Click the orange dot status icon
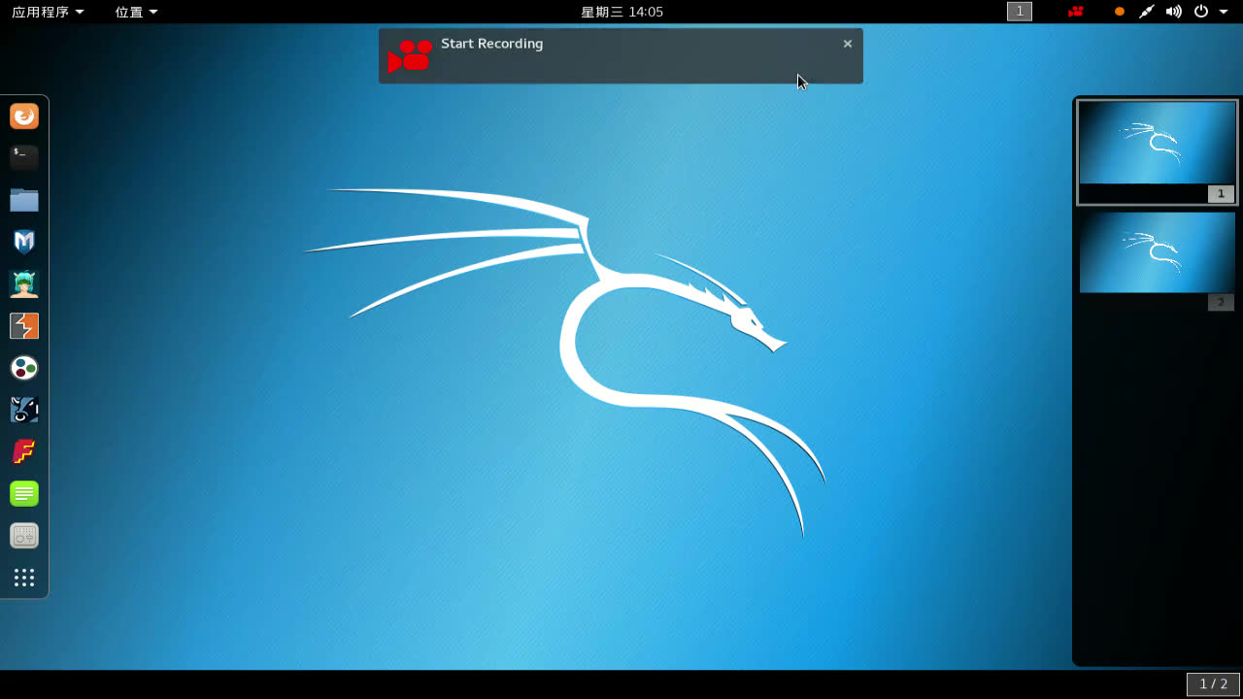The width and height of the screenshot is (1243, 699). pyautogui.click(x=1120, y=12)
